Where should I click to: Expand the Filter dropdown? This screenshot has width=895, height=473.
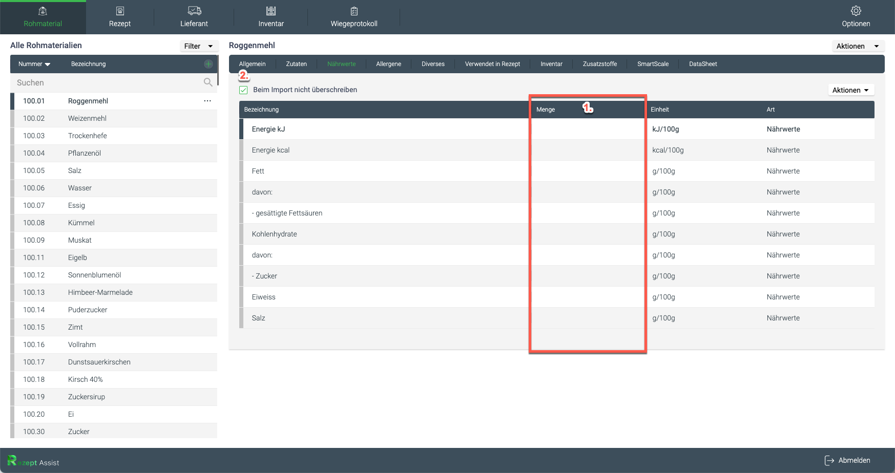coord(199,46)
